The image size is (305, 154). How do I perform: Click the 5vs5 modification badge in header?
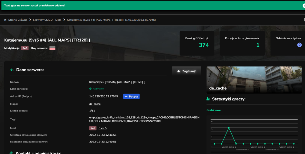(25, 48)
